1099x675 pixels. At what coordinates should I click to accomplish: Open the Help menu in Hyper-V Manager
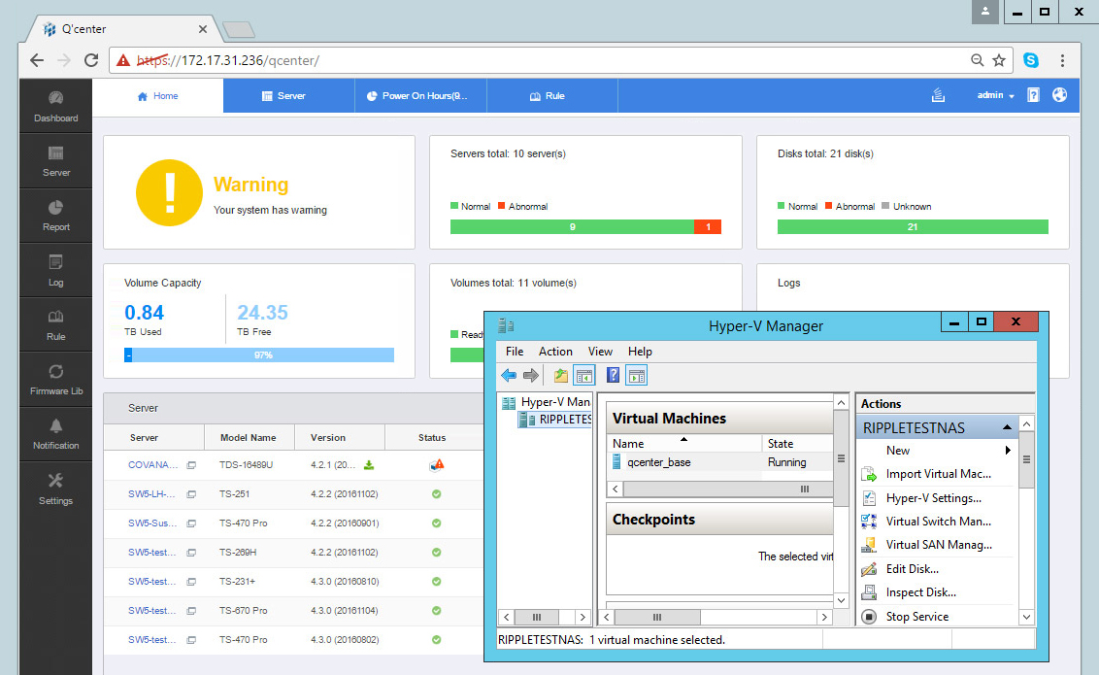pyautogui.click(x=640, y=352)
